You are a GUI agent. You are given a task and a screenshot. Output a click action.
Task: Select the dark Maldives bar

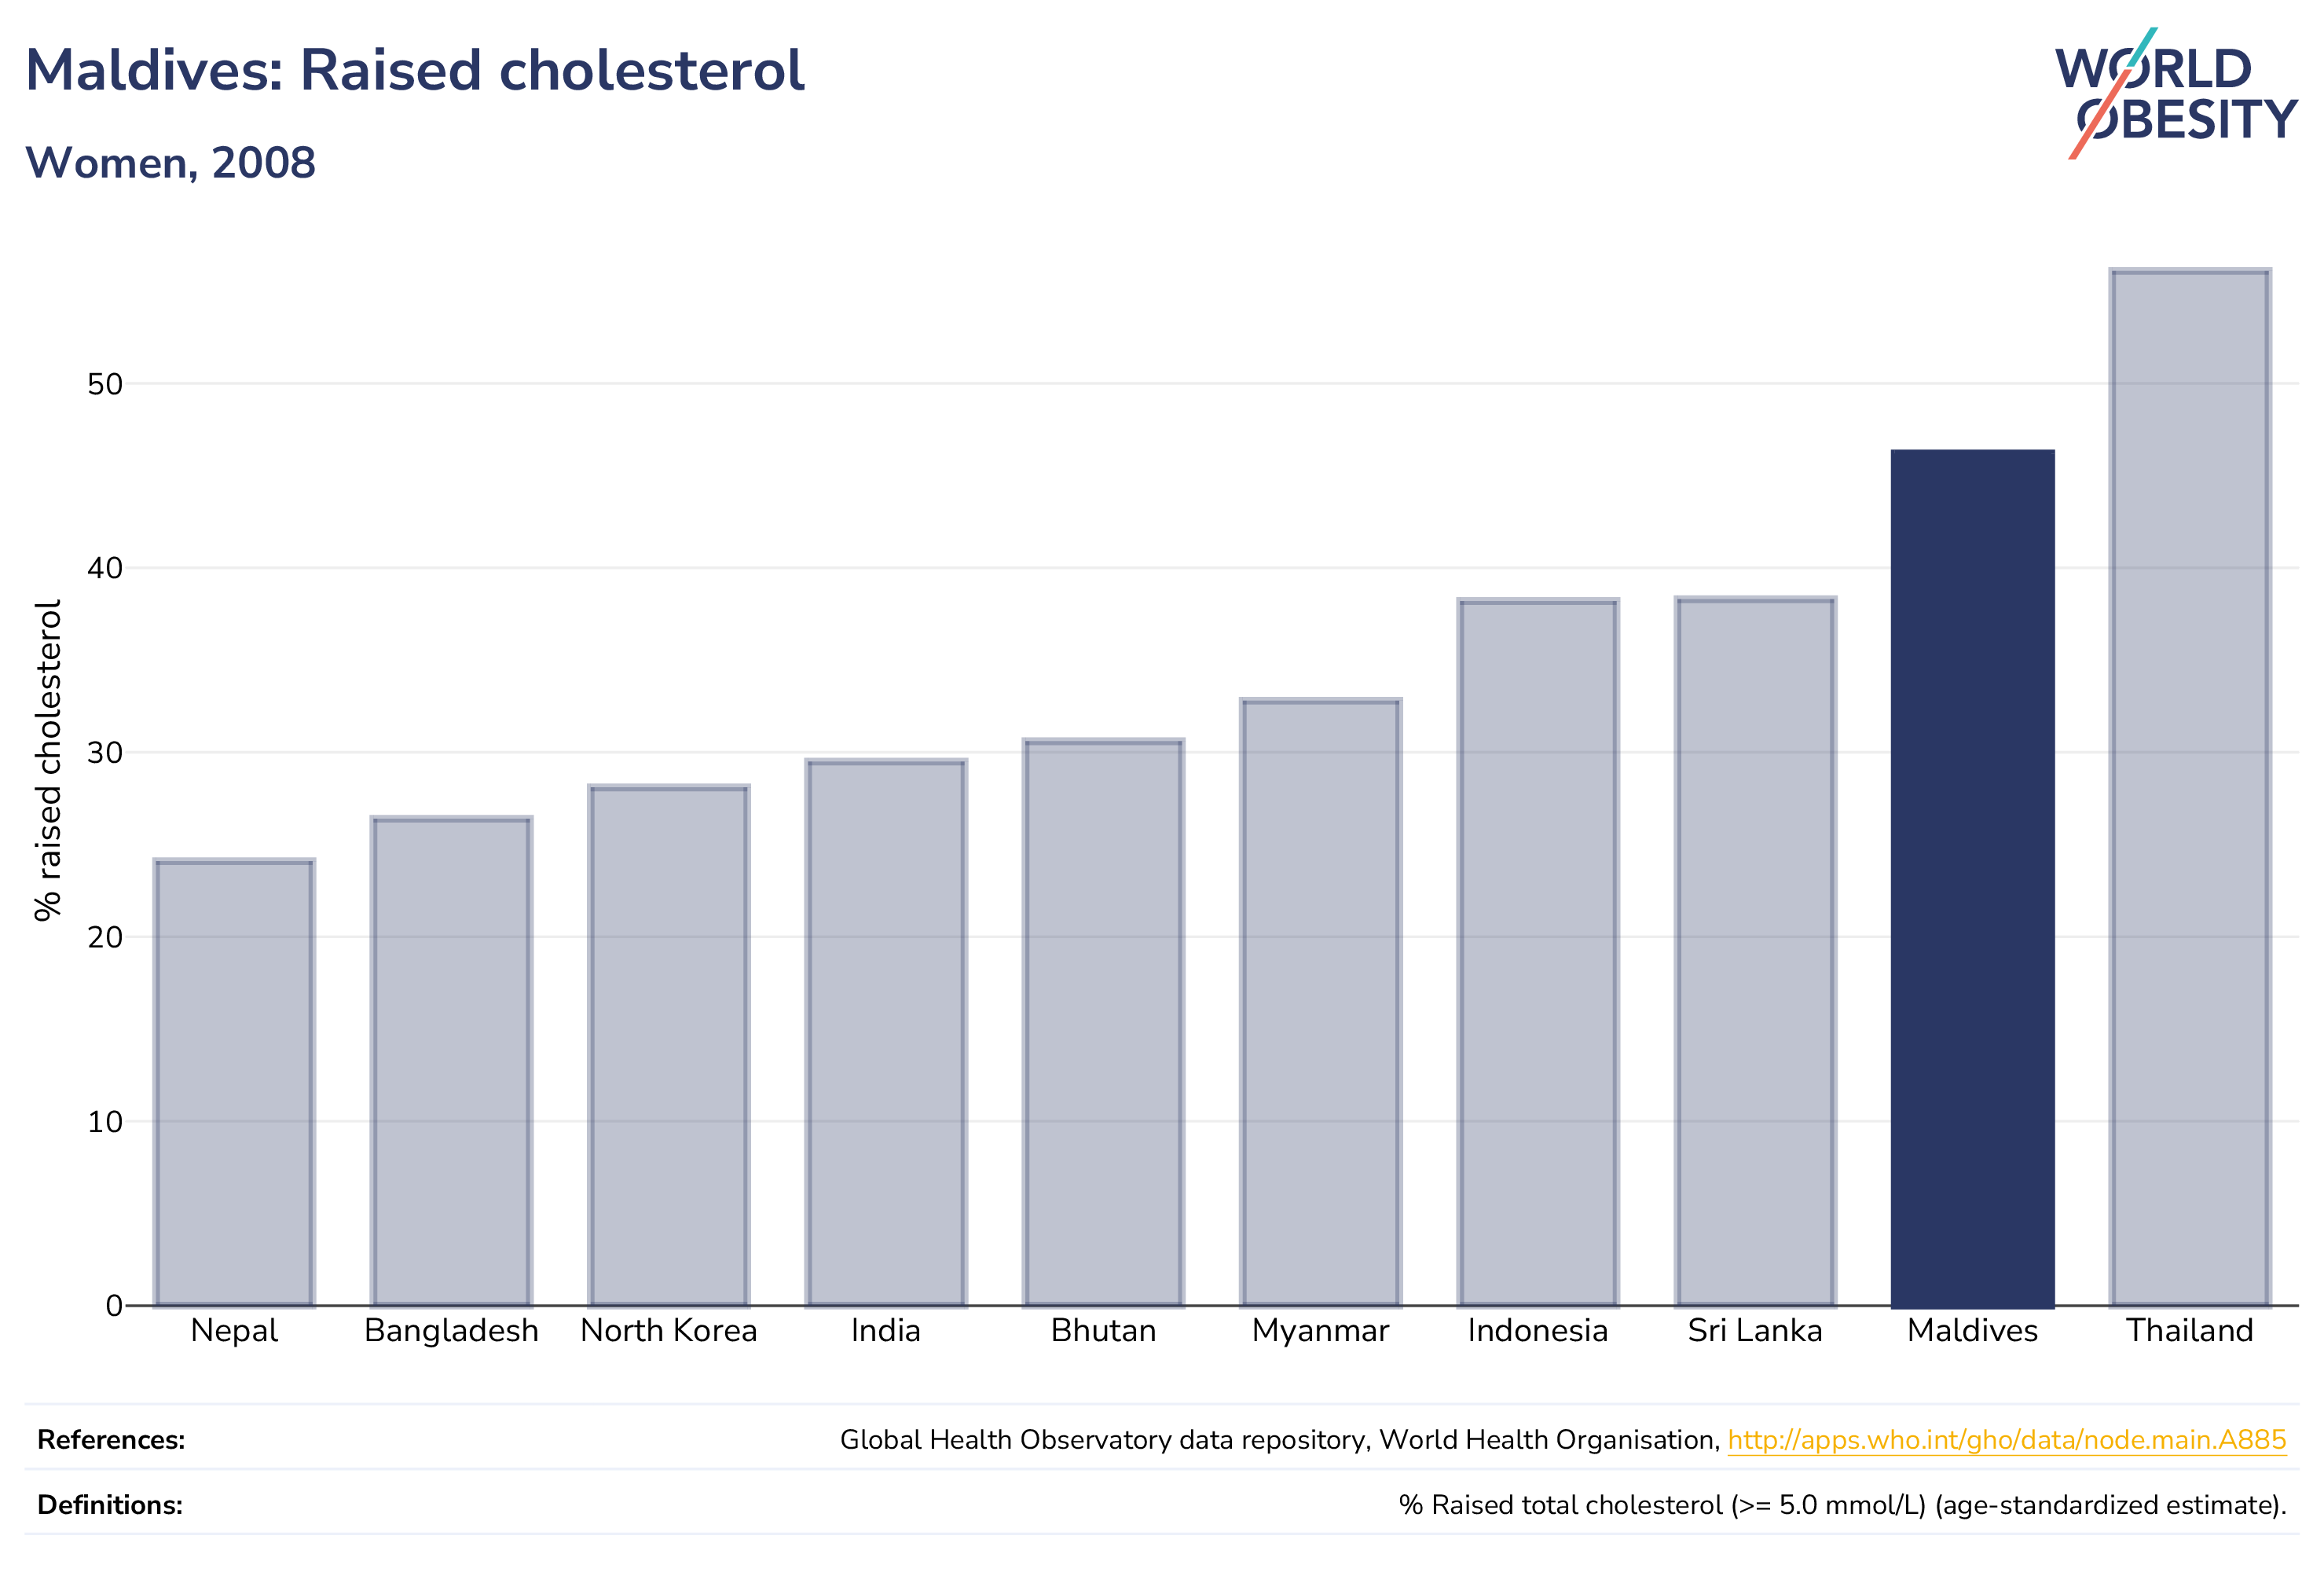tap(1972, 878)
